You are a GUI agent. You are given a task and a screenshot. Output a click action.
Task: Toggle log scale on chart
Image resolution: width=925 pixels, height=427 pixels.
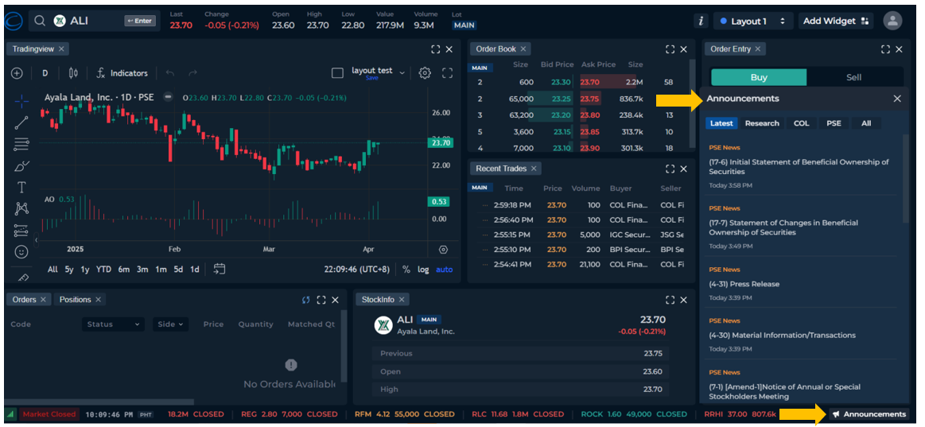pos(424,269)
